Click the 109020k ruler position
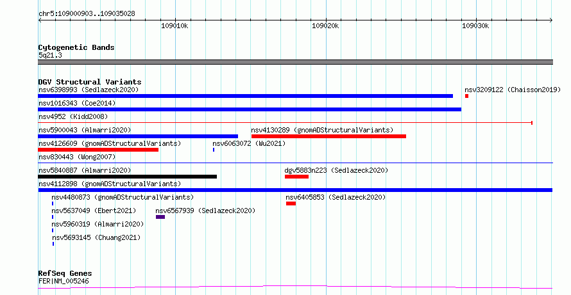The image size is (571, 295). click(325, 26)
